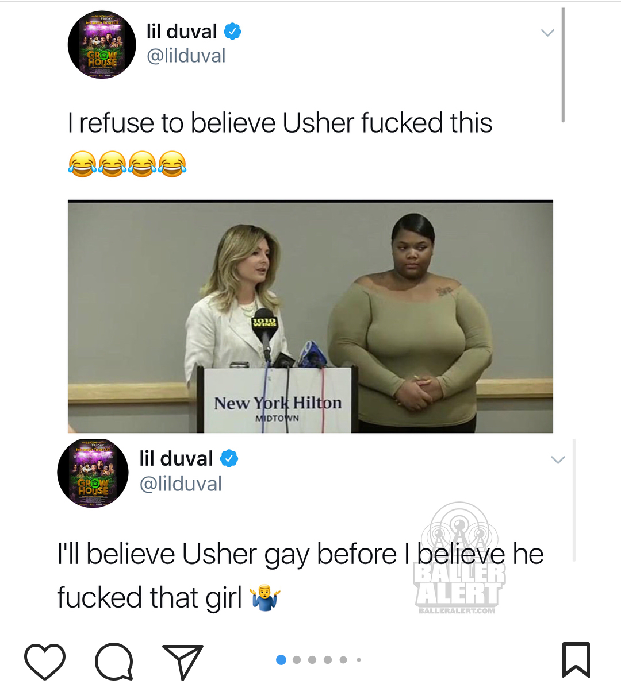Jump to the second carousel slide dot
The image size is (621, 688).
tap(297, 659)
